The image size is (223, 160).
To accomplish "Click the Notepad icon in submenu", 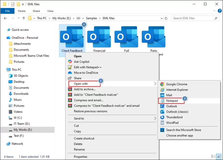I will [x=162, y=101].
